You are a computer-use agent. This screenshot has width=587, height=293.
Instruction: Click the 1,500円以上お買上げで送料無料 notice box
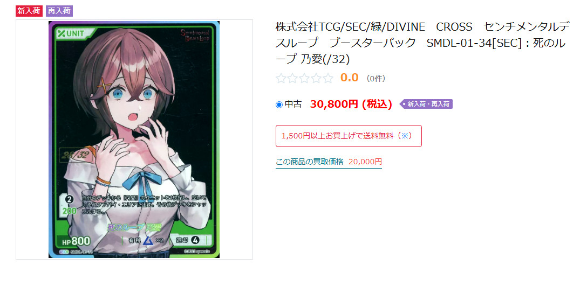click(349, 136)
